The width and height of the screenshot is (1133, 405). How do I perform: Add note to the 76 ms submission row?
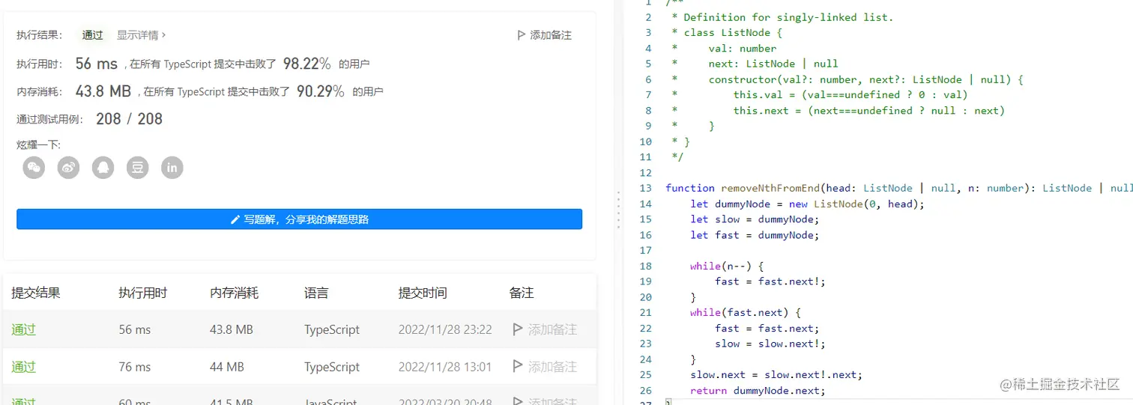point(545,367)
